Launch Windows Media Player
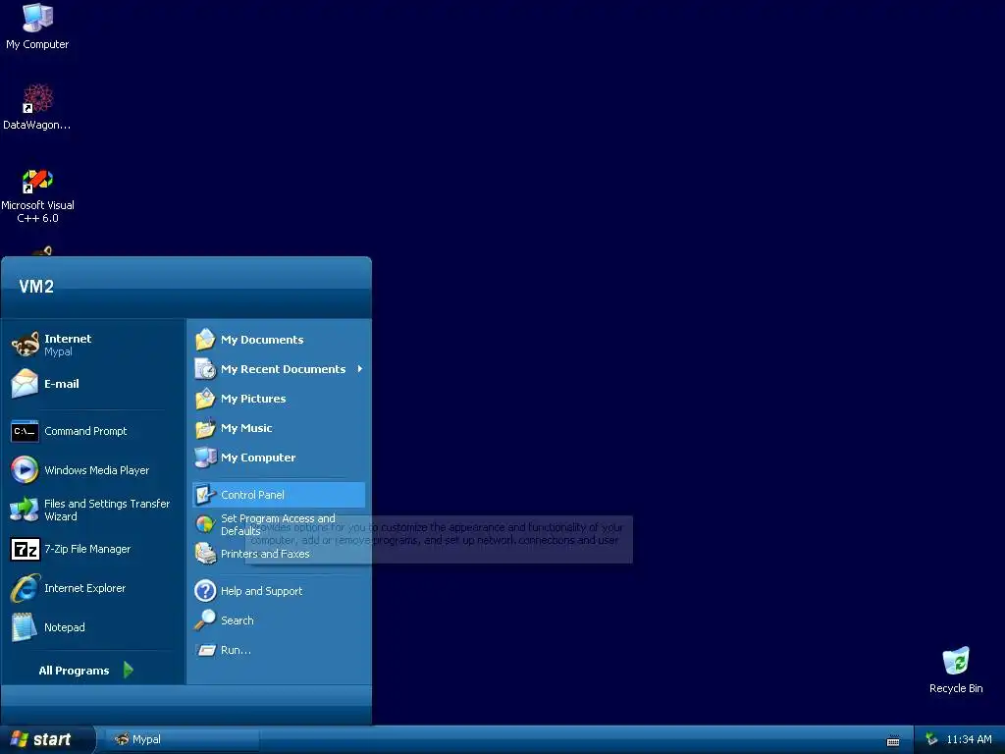The height and width of the screenshot is (754, 1005). point(93,470)
